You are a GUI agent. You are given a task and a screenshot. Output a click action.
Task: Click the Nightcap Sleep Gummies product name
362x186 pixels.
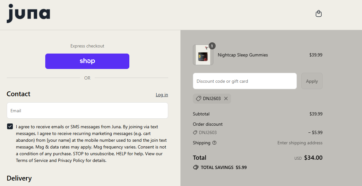[x=243, y=55]
